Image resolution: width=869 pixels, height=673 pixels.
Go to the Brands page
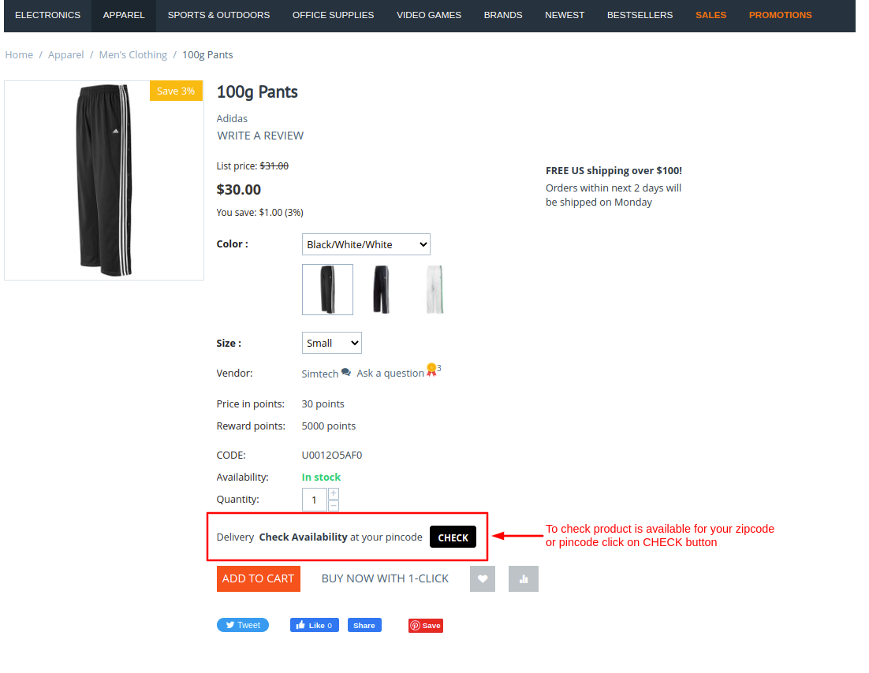coord(502,15)
